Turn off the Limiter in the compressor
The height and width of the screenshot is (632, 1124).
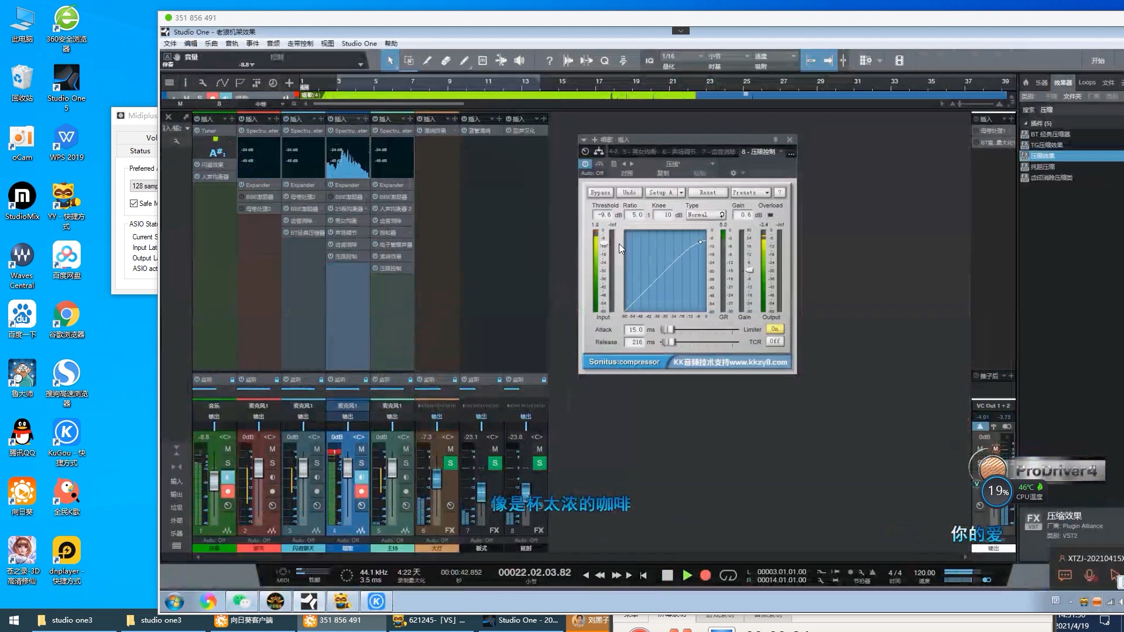pyautogui.click(x=775, y=329)
